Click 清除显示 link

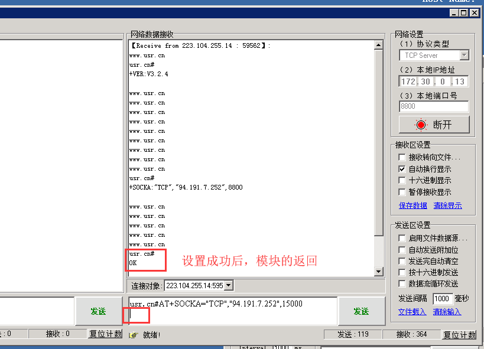[447, 206]
